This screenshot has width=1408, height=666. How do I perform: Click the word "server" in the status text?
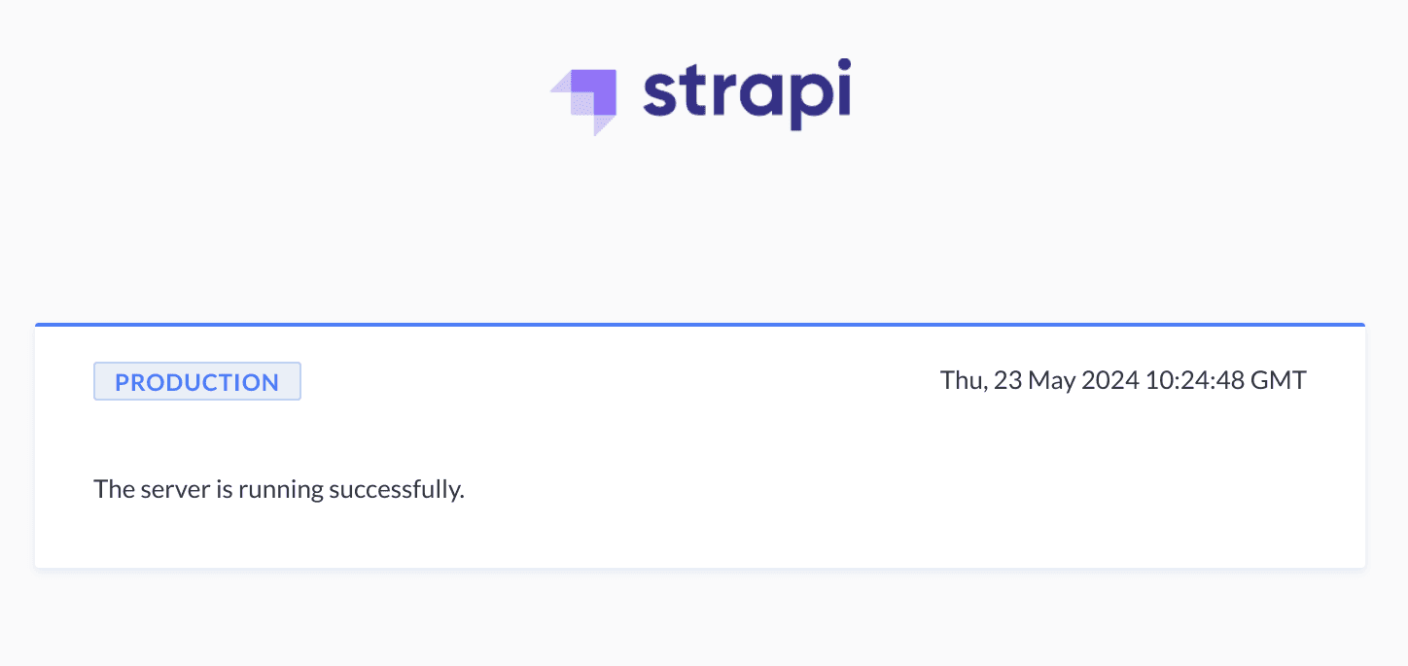[x=175, y=488]
